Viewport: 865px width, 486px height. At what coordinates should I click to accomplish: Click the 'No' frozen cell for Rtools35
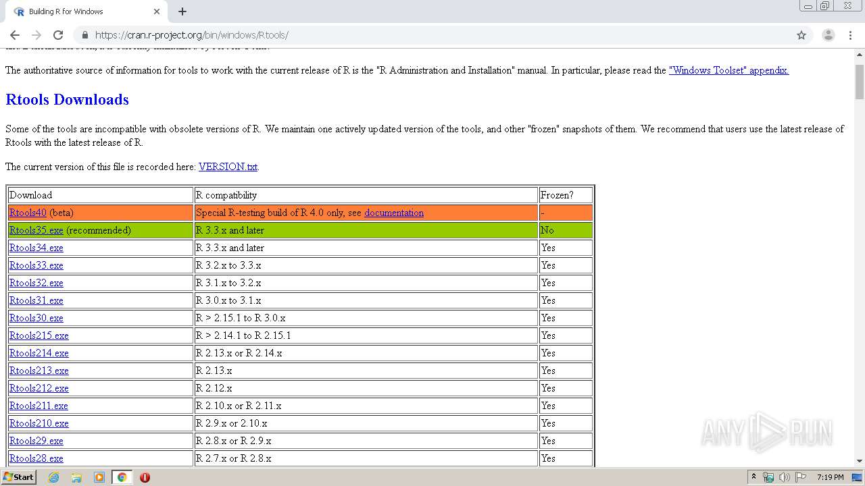(x=566, y=230)
